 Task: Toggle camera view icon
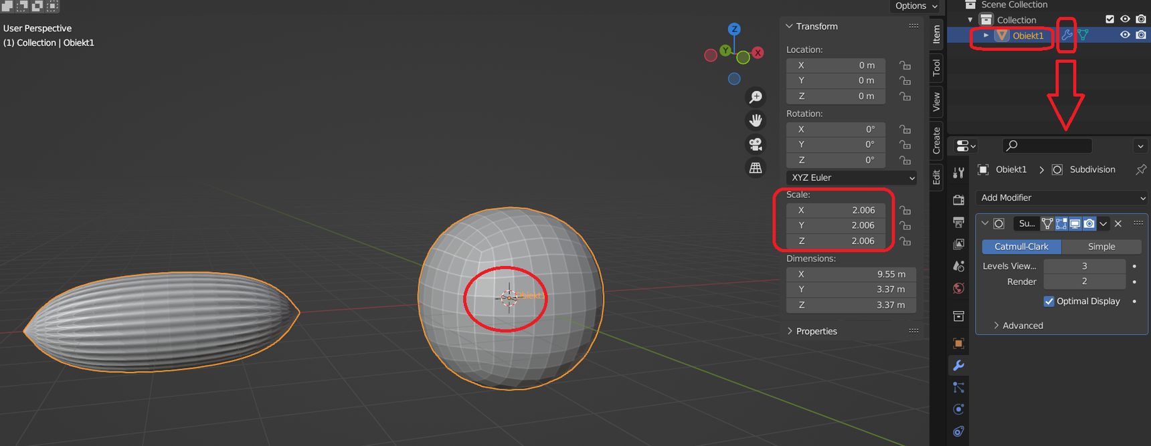click(756, 144)
